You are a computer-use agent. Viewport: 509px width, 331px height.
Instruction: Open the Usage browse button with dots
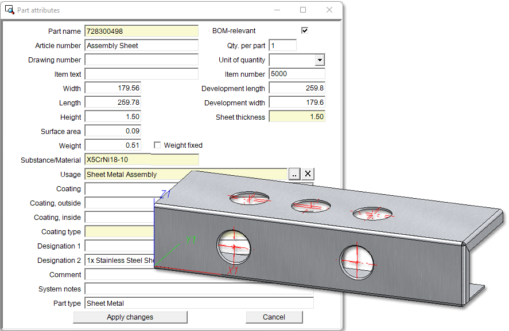click(x=294, y=174)
